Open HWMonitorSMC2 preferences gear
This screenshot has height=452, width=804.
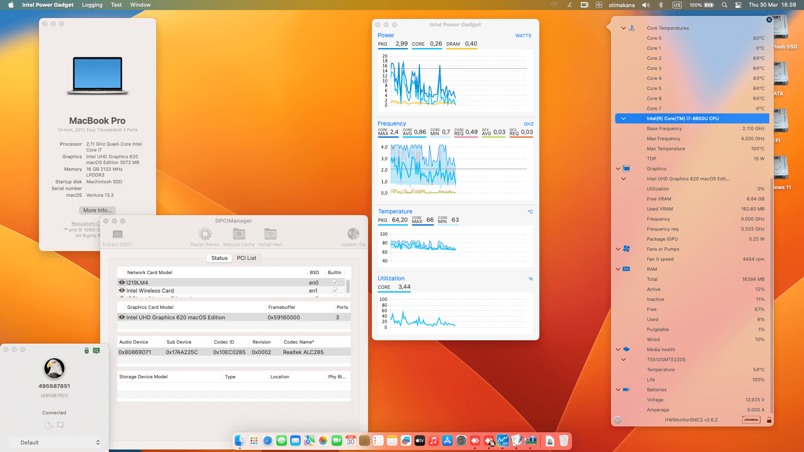click(617, 420)
